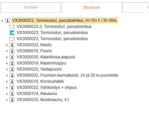Click the last blank document icon under VX3000023
The image size is (149, 114).
click(x=12, y=39)
